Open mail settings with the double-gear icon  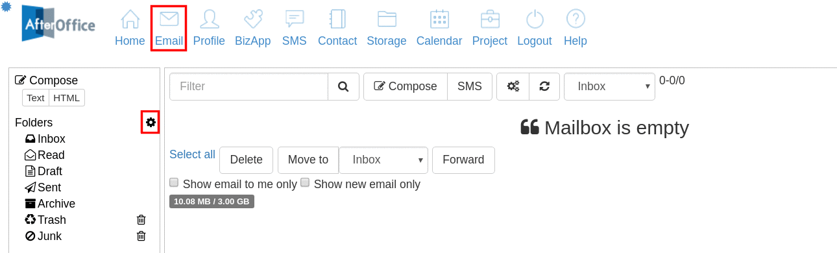coord(513,86)
